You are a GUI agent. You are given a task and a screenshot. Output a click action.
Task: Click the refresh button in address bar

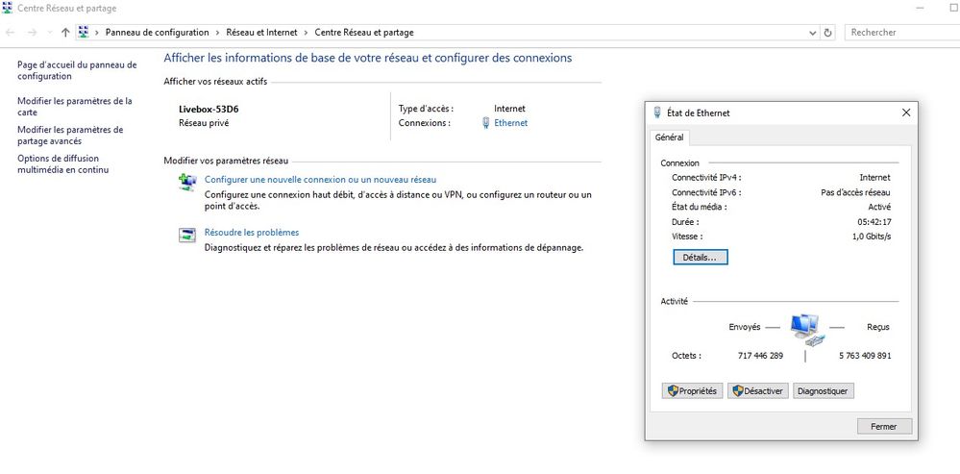click(x=828, y=33)
